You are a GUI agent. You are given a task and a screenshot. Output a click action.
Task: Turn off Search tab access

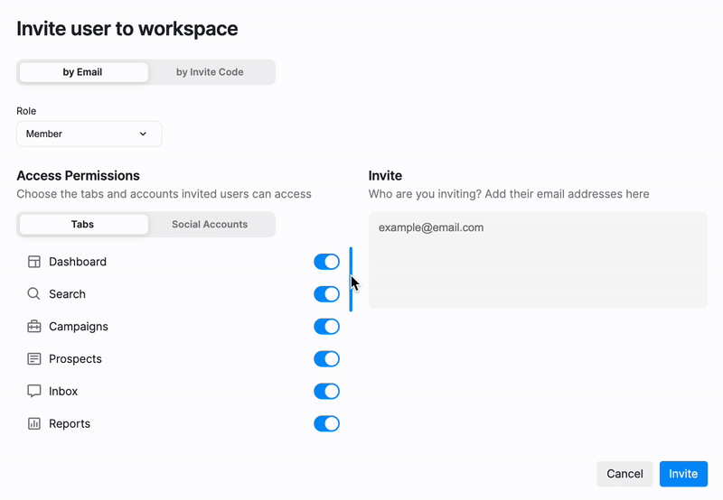coord(326,294)
